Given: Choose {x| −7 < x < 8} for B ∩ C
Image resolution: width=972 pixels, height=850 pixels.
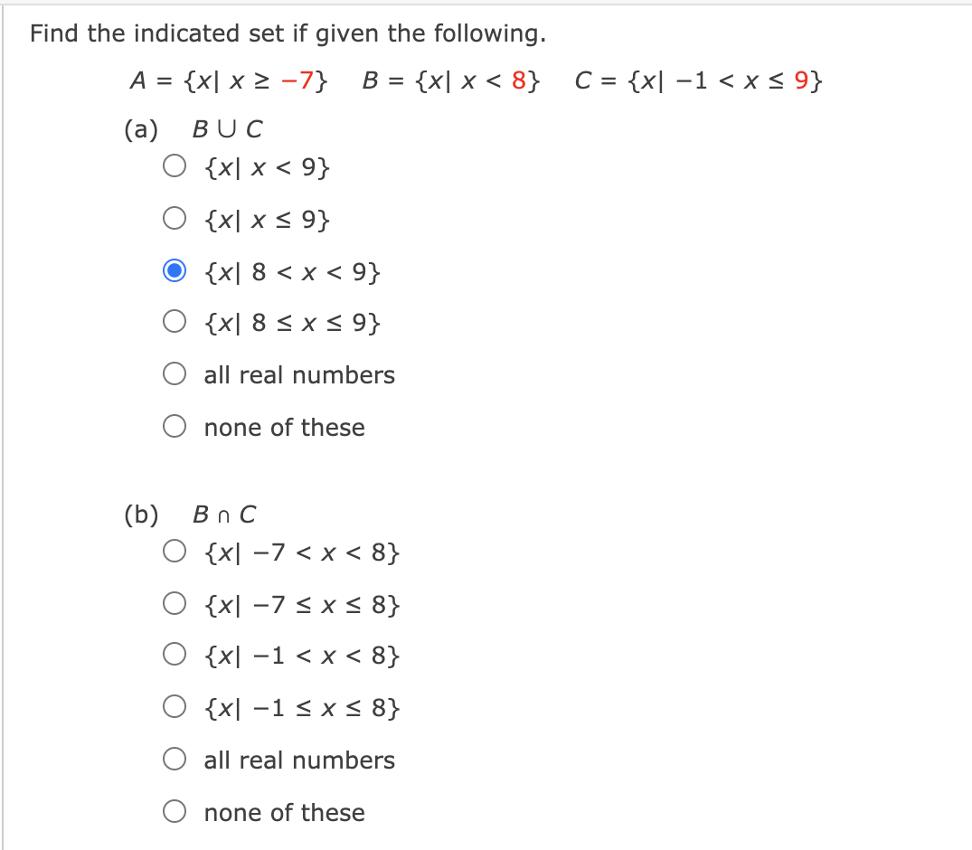Looking at the screenshot, I should (x=175, y=551).
